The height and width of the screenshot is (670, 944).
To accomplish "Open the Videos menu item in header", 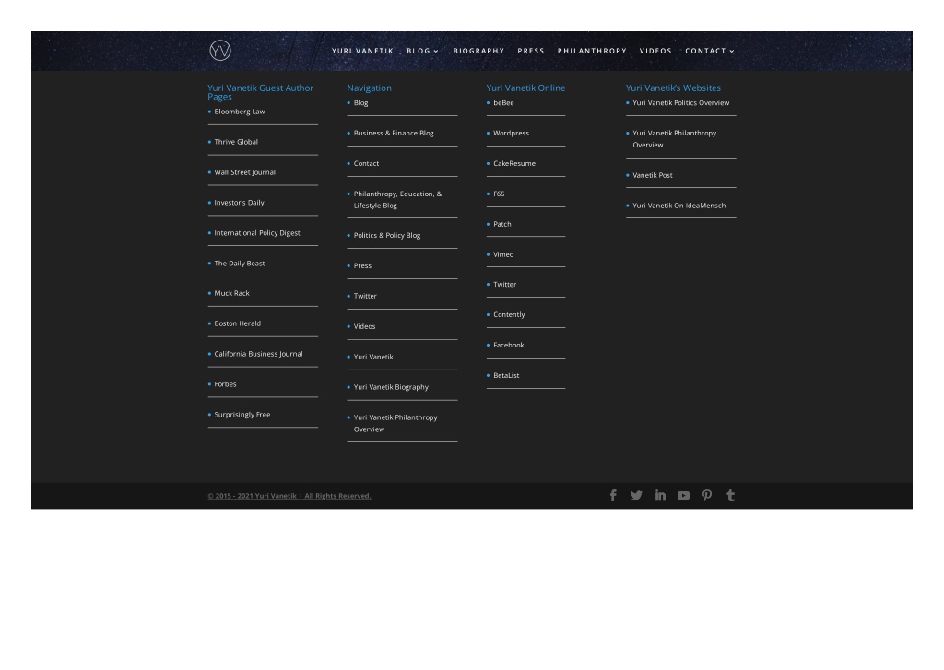I will (655, 52).
